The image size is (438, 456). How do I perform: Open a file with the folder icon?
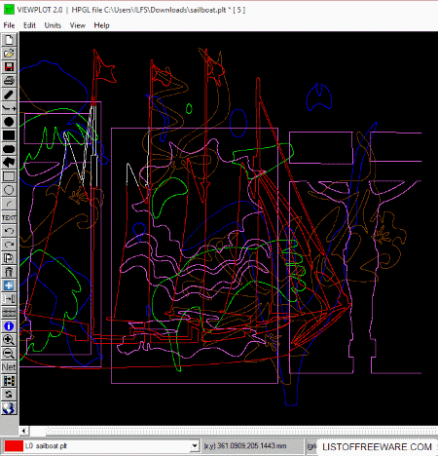point(9,54)
